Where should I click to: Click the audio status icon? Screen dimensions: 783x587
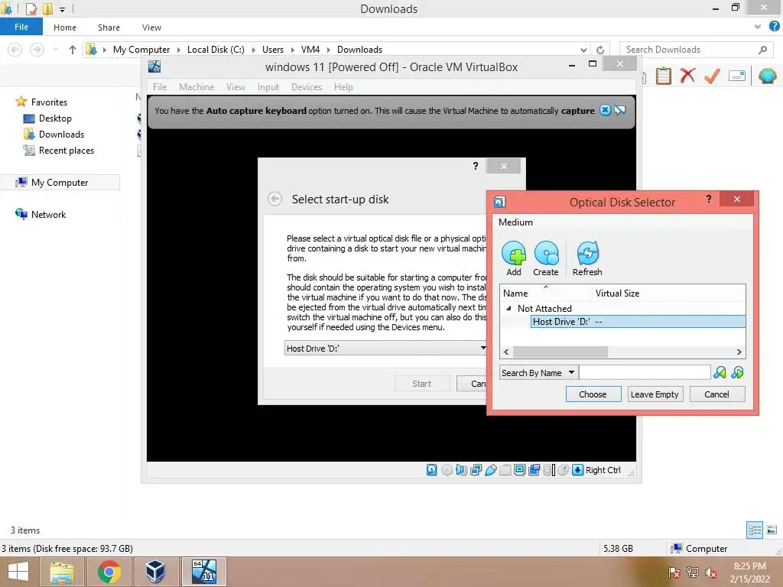tap(461, 470)
